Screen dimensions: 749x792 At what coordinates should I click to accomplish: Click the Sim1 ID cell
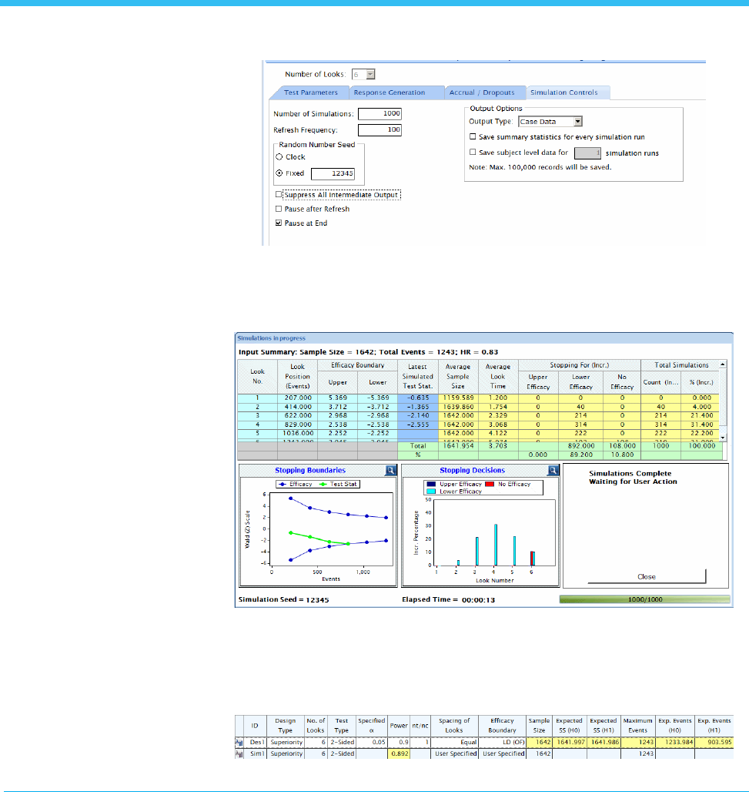pos(254,753)
